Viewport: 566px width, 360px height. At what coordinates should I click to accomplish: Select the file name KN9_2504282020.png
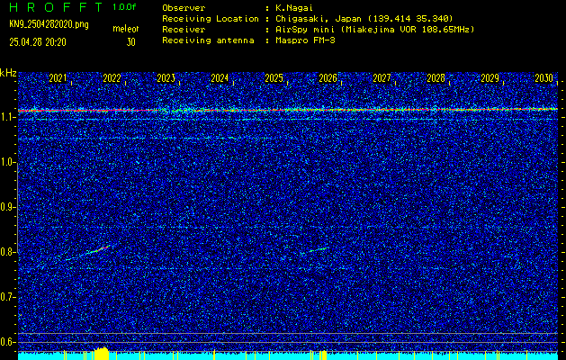tap(49, 24)
